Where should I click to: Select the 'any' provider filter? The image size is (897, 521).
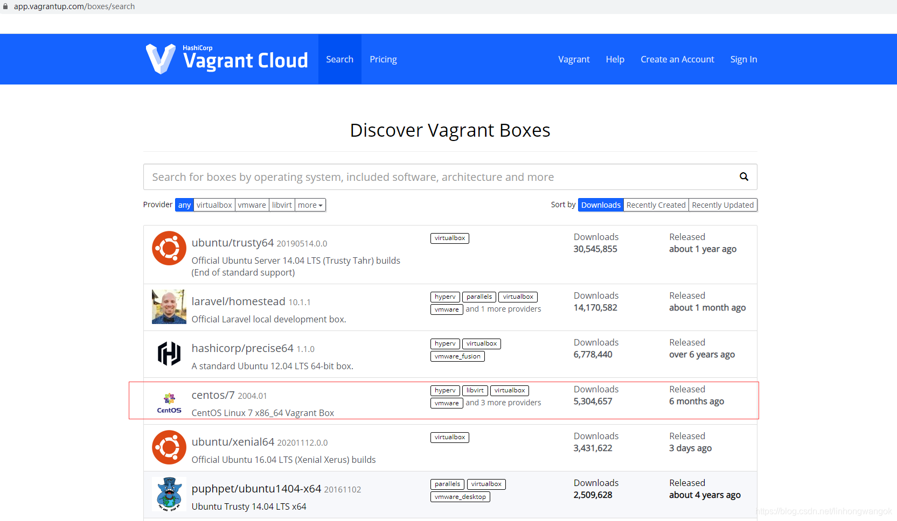click(184, 205)
